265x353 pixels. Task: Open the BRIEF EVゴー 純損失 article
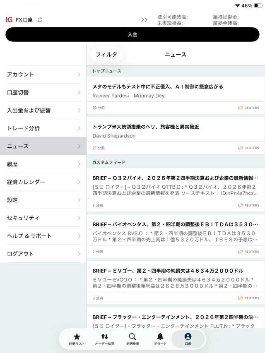click(x=176, y=282)
